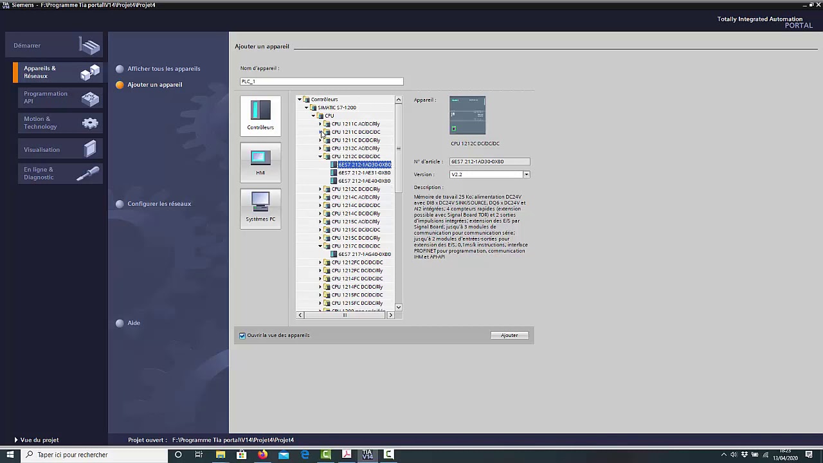This screenshot has width=823, height=463.
Task: Toggle the Ouvrir la vue des appareils checkbox
Action: (x=242, y=336)
